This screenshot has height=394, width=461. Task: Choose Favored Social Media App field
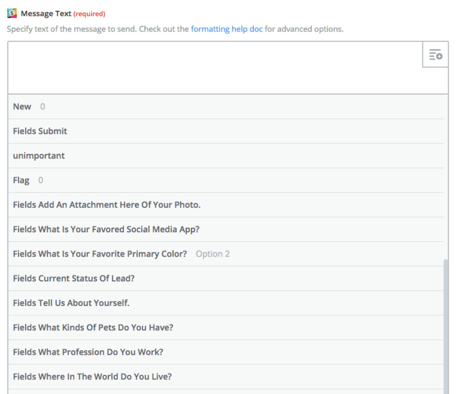(x=226, y=229)
